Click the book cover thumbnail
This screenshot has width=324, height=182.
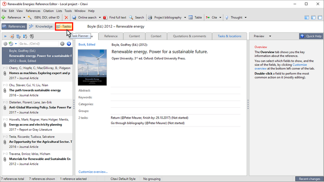92,68
